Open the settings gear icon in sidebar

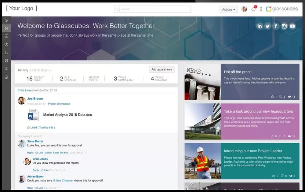pyautogui.click(x=6, y=61)
